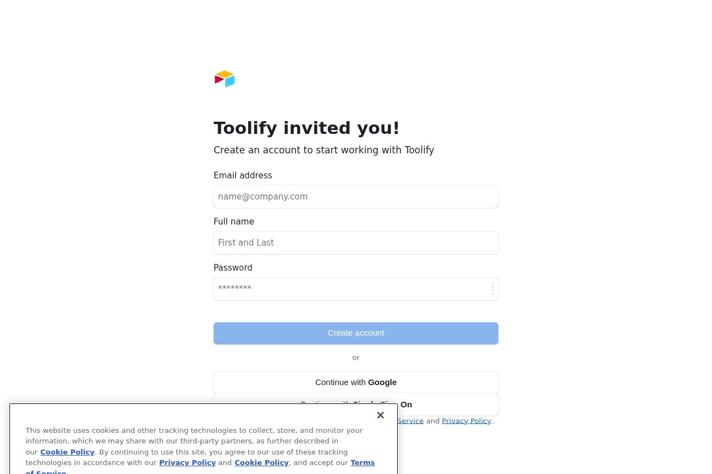Click the Full name label
The image size is (712, 474).
click(234, 222)
